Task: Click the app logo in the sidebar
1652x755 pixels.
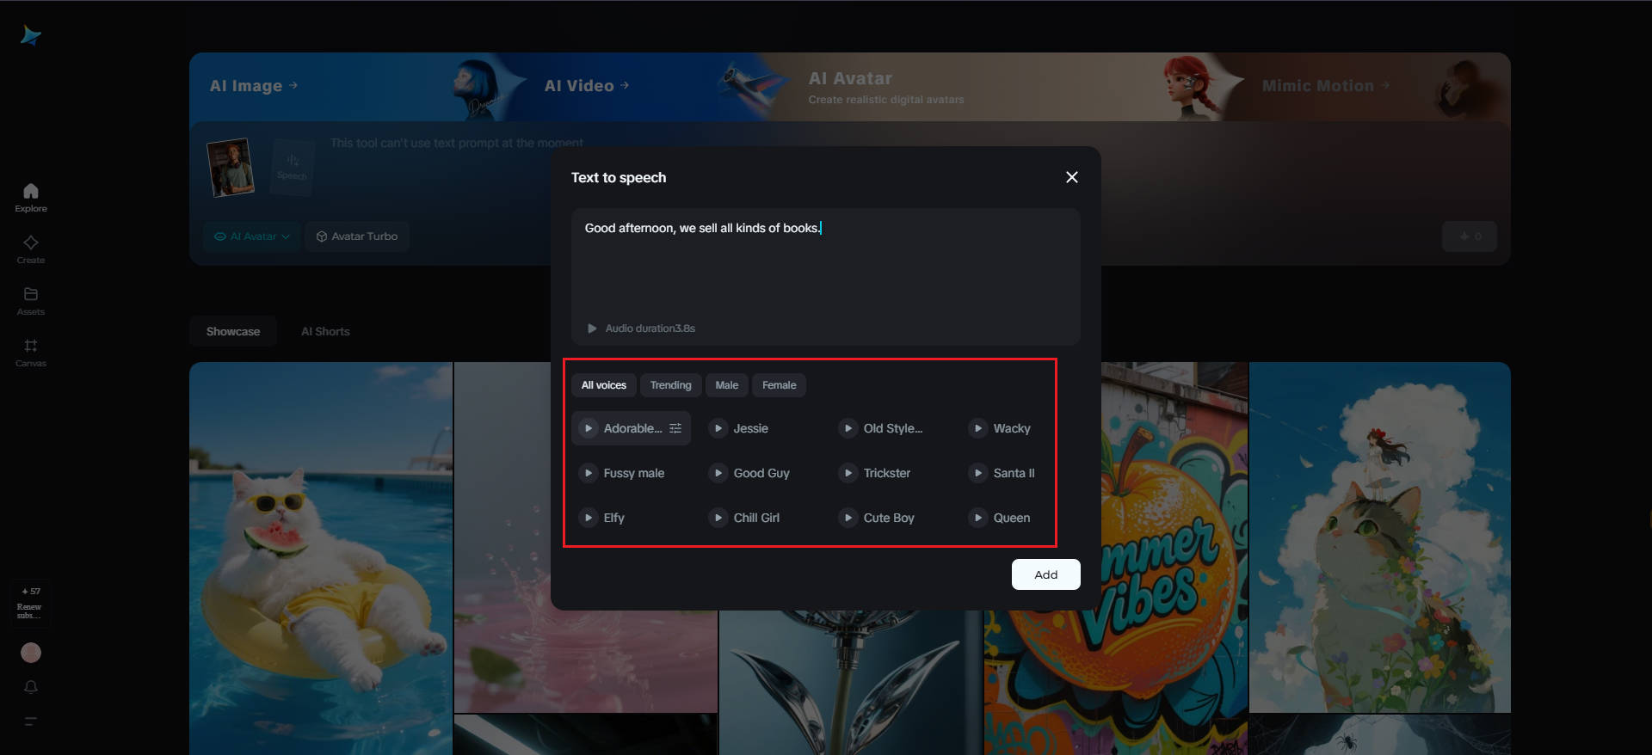Action: tap(31, 35)
